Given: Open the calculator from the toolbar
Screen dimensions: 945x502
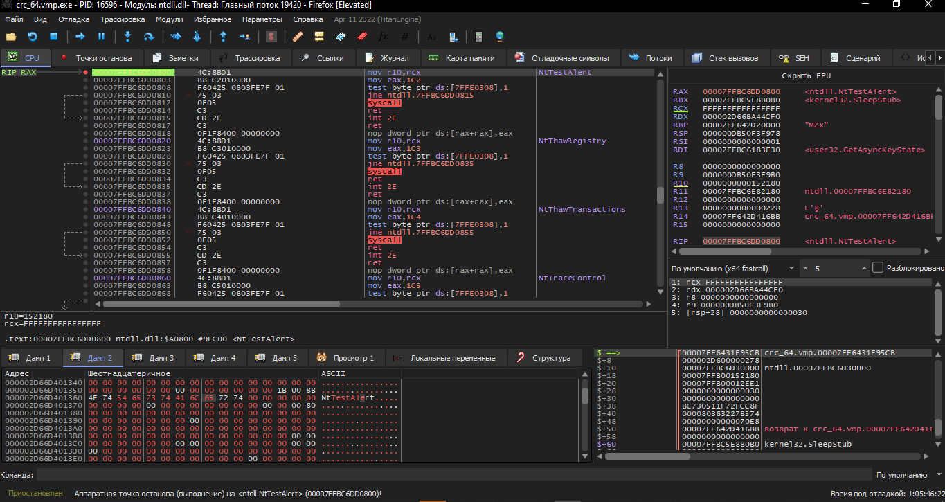Looking at the screenshot, I should coord(478,36).
